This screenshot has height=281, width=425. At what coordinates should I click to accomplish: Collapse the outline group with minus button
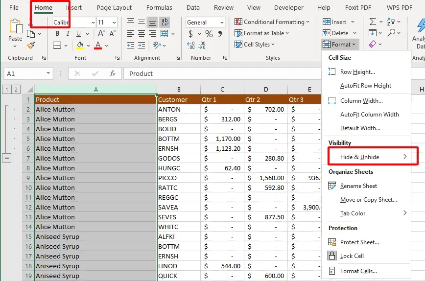click(x=7, y=158)
